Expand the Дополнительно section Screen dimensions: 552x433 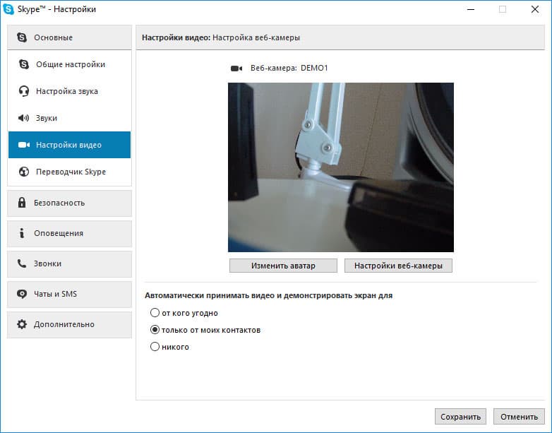(x=69, y=324)
